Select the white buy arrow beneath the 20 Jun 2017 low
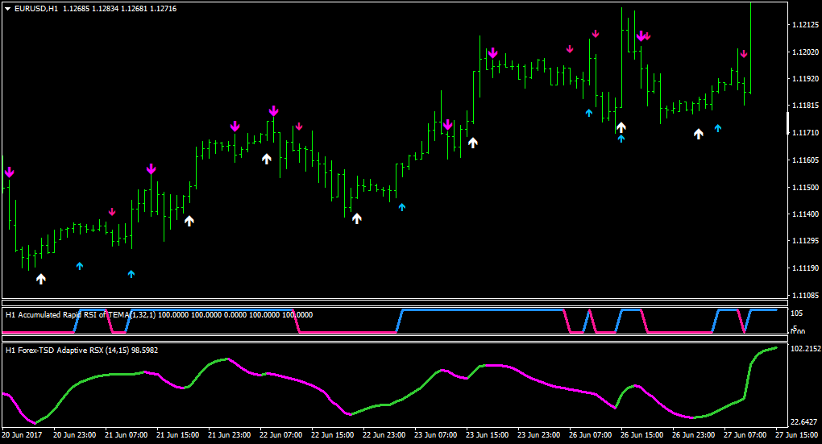Image resolution: width=822 pixels, height=444 pixels. pyautogui.click(x=41, y=279)
